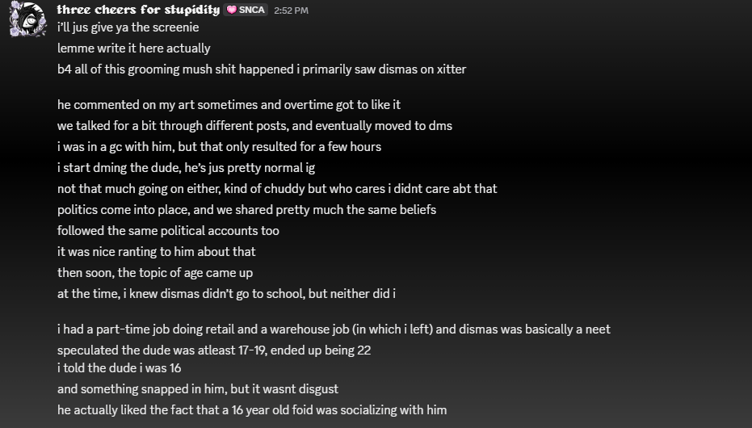This screenshot has height=428, width=752.
Task: Select the line about not going to school
Action: pyautogui.click(x=226, y=294)
